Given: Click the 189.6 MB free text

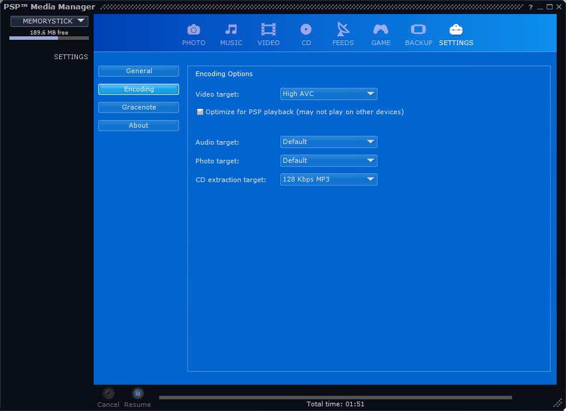Looking at the screenshot, I should coord(49,33).
